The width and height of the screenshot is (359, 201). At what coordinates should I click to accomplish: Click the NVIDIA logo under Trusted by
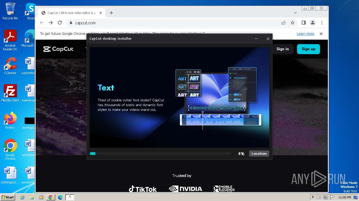tap(185, 189)
